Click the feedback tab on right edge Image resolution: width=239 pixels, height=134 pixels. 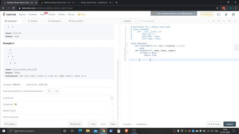coord(237,48)
